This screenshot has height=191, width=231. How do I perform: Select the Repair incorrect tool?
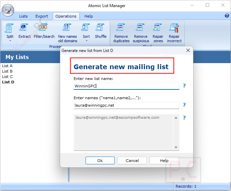pyautogui.click(x=174, y=33)
